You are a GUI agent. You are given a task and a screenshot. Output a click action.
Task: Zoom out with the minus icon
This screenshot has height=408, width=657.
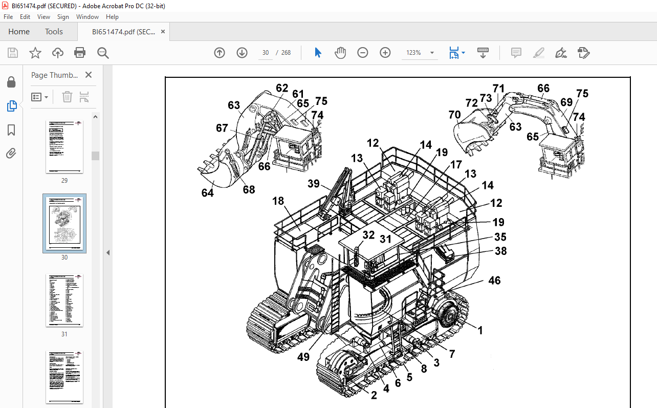coord(363,53)
